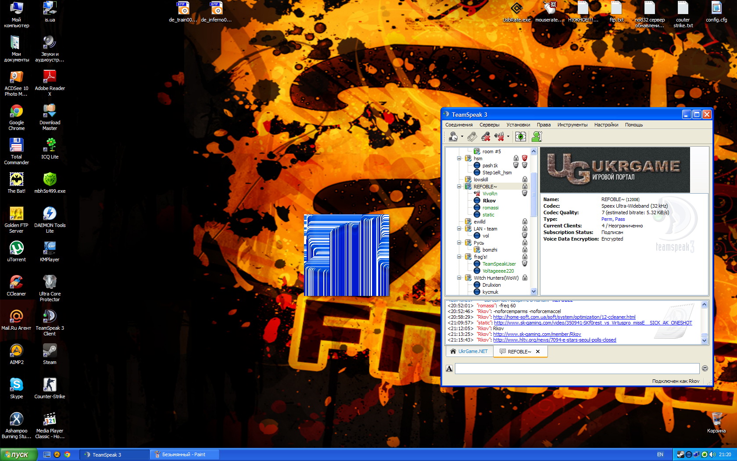The image size is (737, 461).
Task: Select user romassi in the tree
Action: pos(490,208)
